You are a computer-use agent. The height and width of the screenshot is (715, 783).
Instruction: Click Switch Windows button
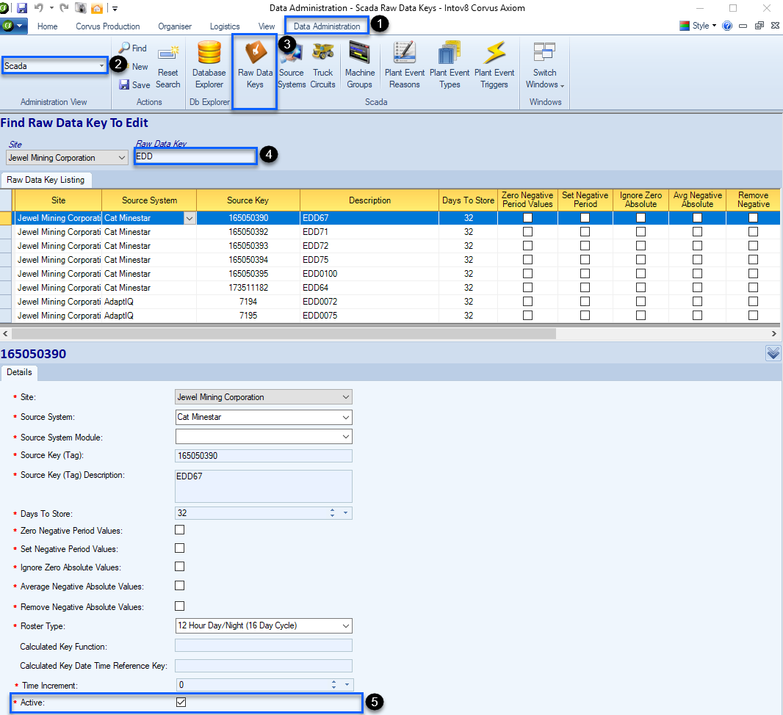(545, 66)
